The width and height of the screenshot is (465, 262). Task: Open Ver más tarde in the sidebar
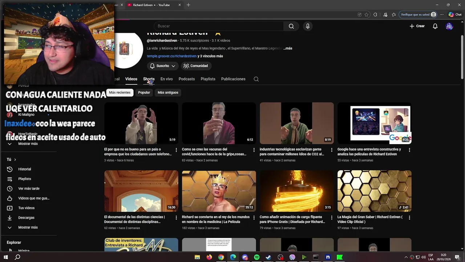coord(29,188)
